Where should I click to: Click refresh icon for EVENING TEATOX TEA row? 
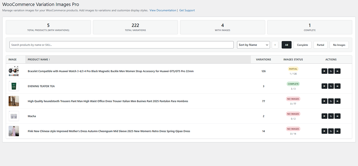[x=331, y=86]
